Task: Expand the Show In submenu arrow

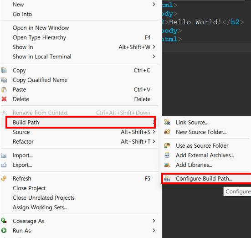Action: tap(154, 47)
